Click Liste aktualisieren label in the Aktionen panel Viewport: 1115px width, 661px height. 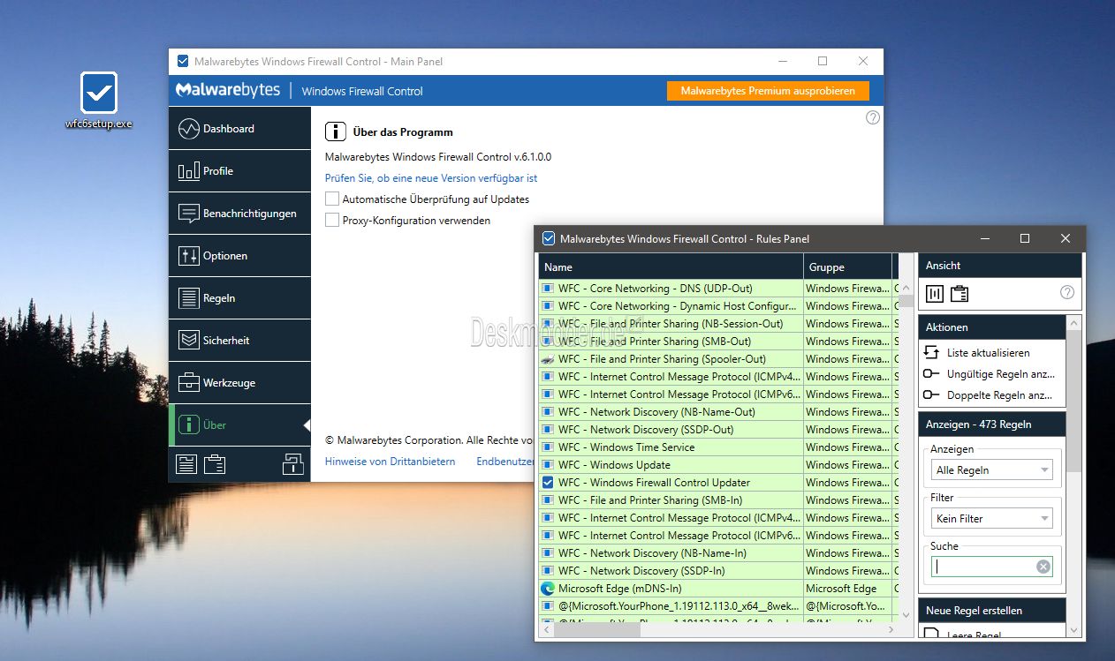click(988, 353)
